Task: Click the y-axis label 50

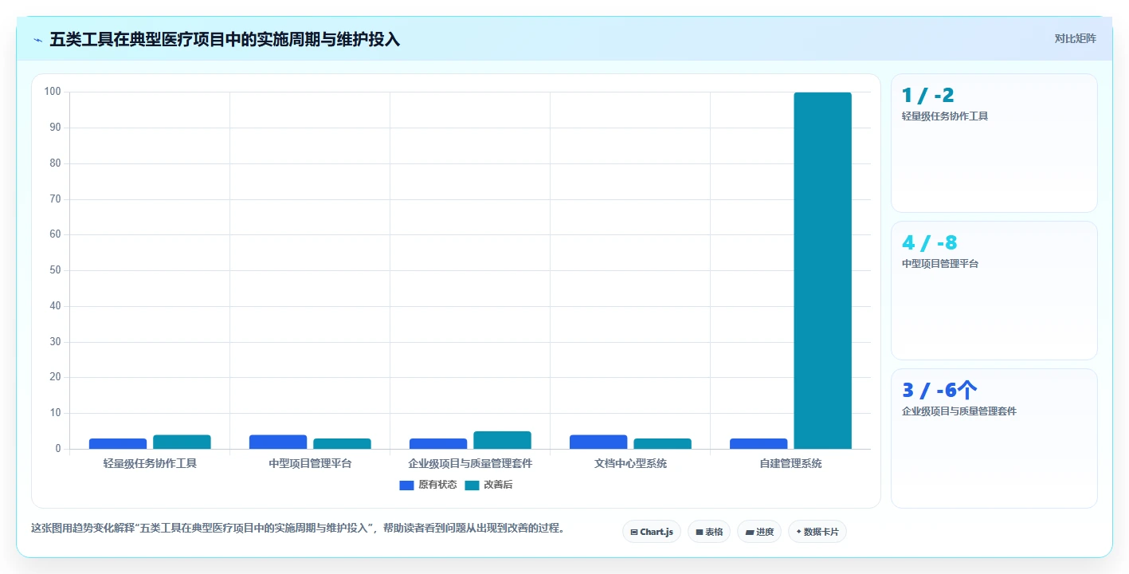Action: coord(55,270)
